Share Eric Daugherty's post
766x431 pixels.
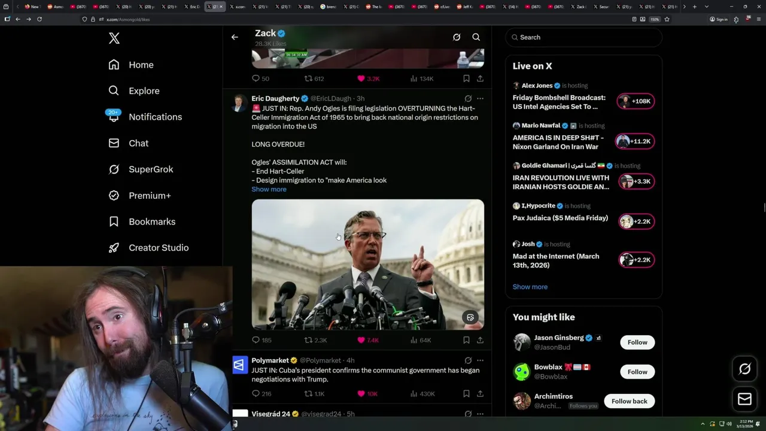[x=480, y=340]
